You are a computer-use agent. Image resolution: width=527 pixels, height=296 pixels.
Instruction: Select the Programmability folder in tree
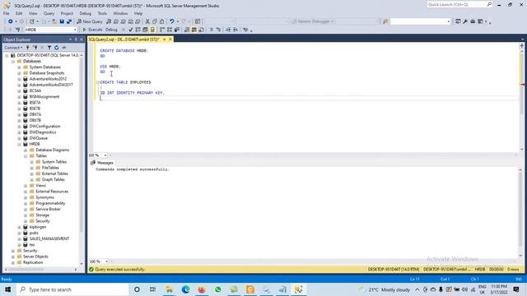pyautogui.click(x=50, y=203)
